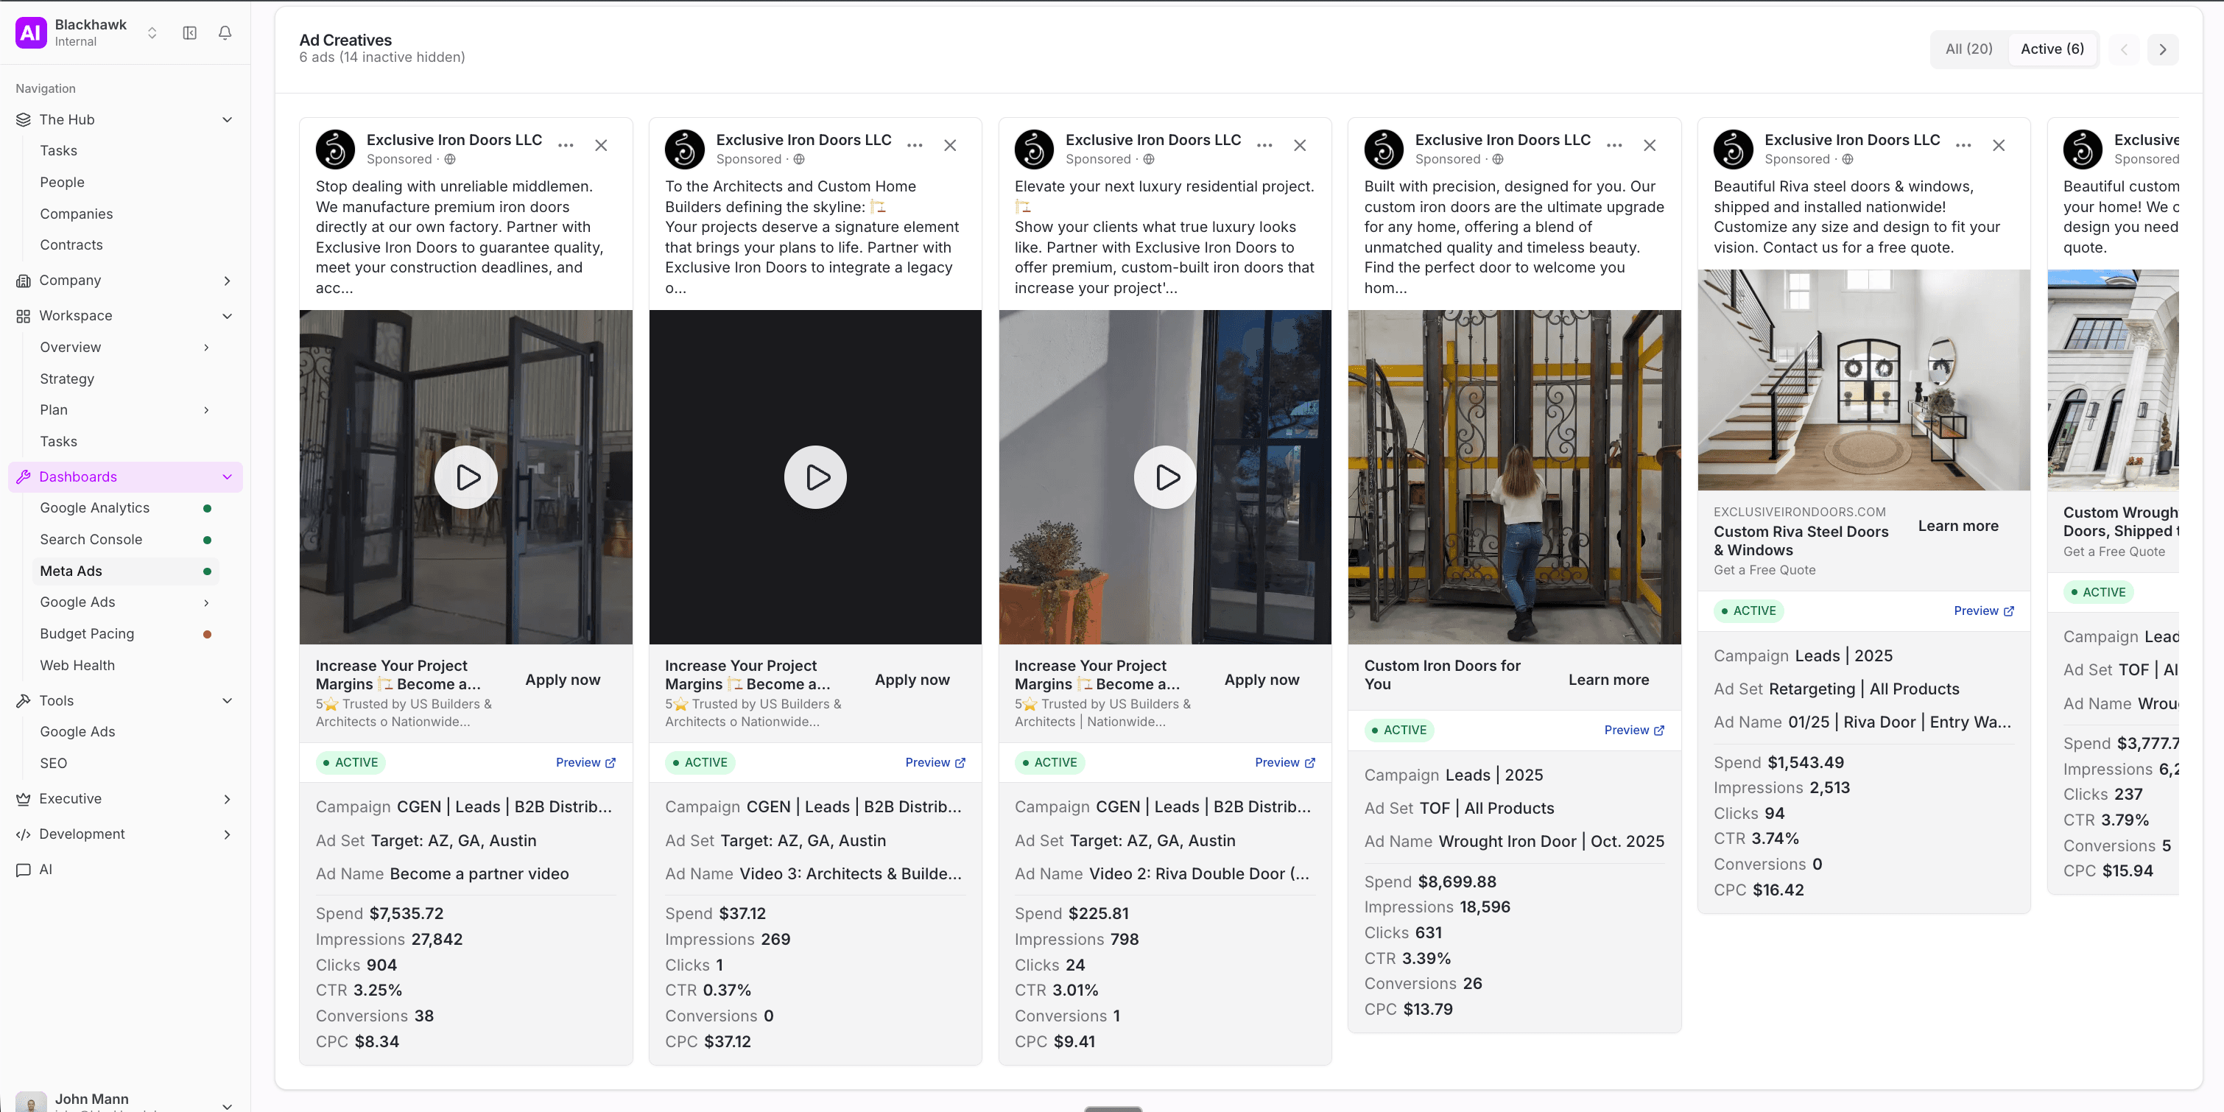Open the Google Analytics dashboard
The image size is (2224, 1112).
[95, 507]
